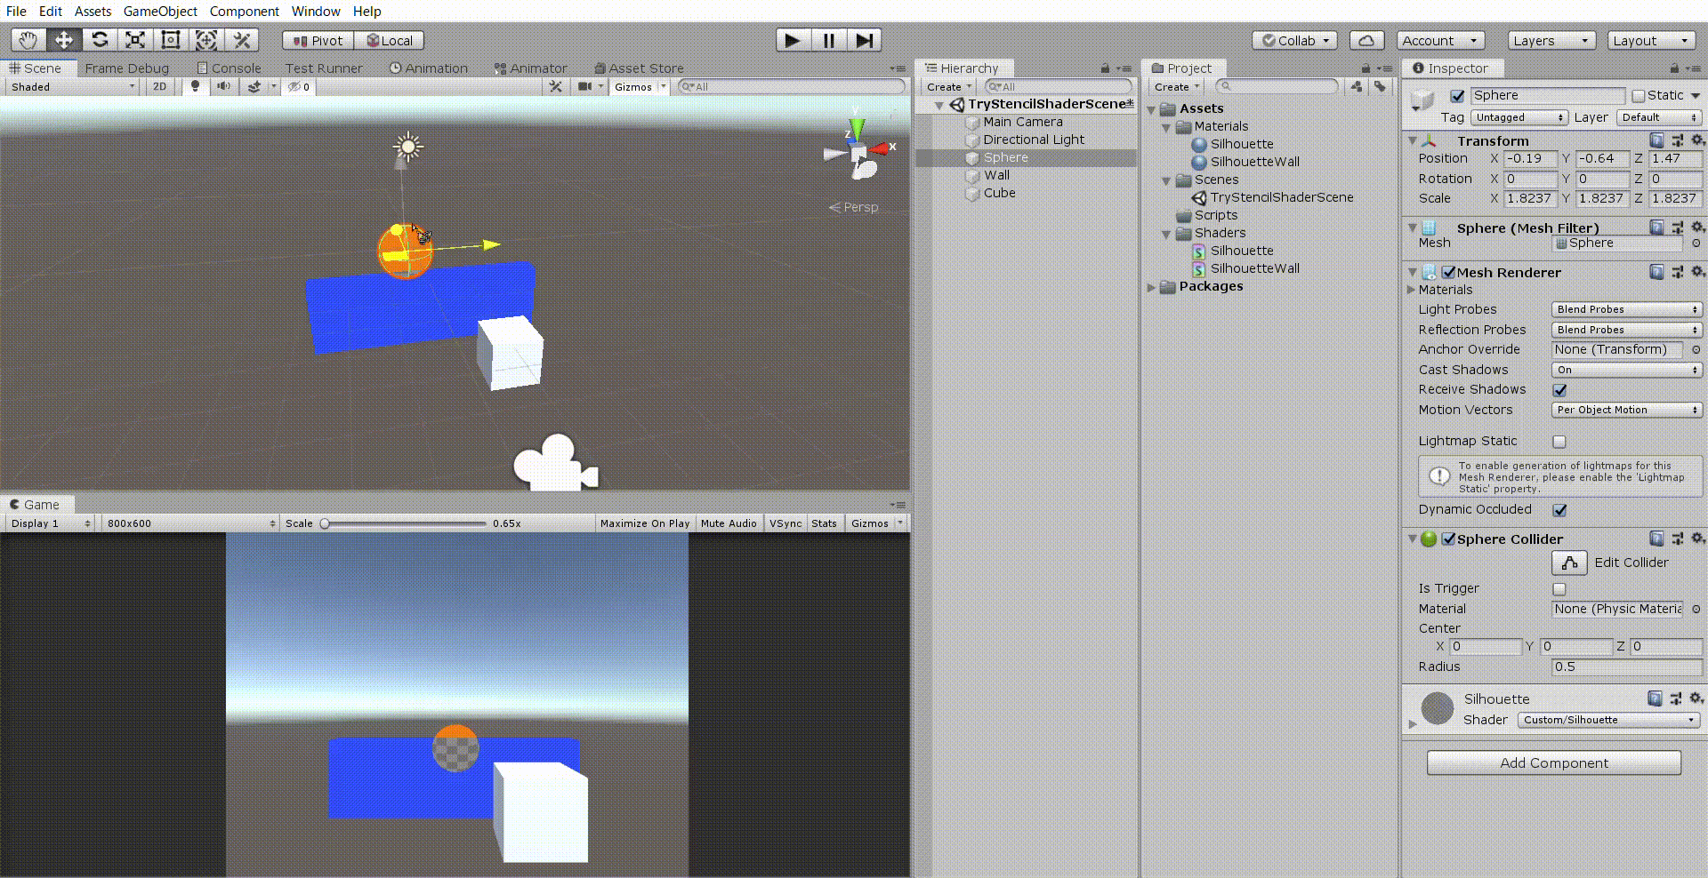The height and width of the screenshot is (878, 1708).
Task: Select the Rotate tool
Action: pos(100,40)
